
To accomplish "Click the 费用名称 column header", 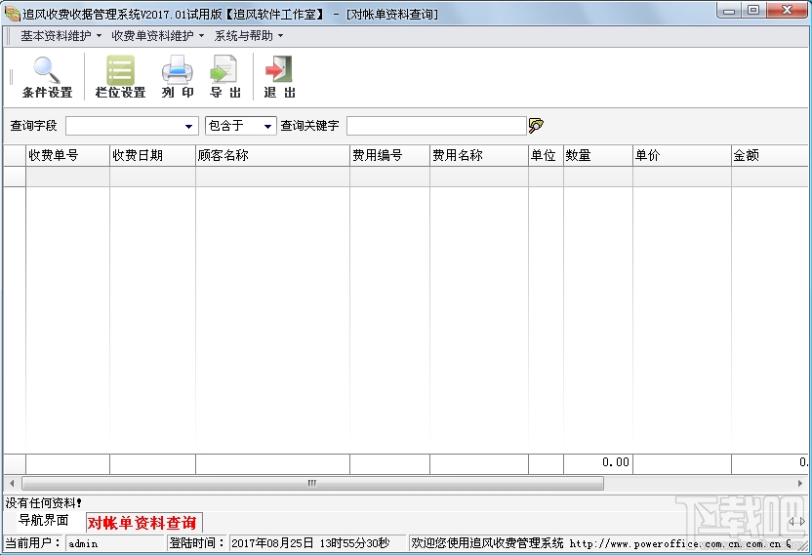I will coord(479,155).
